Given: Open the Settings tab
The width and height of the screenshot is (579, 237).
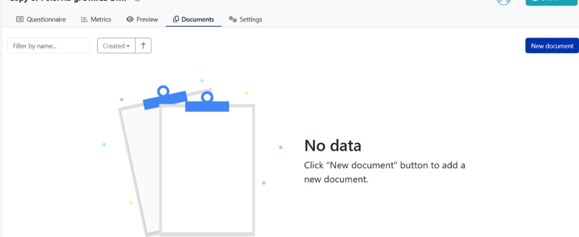Looking at the screenshot, I should point(250,20).
